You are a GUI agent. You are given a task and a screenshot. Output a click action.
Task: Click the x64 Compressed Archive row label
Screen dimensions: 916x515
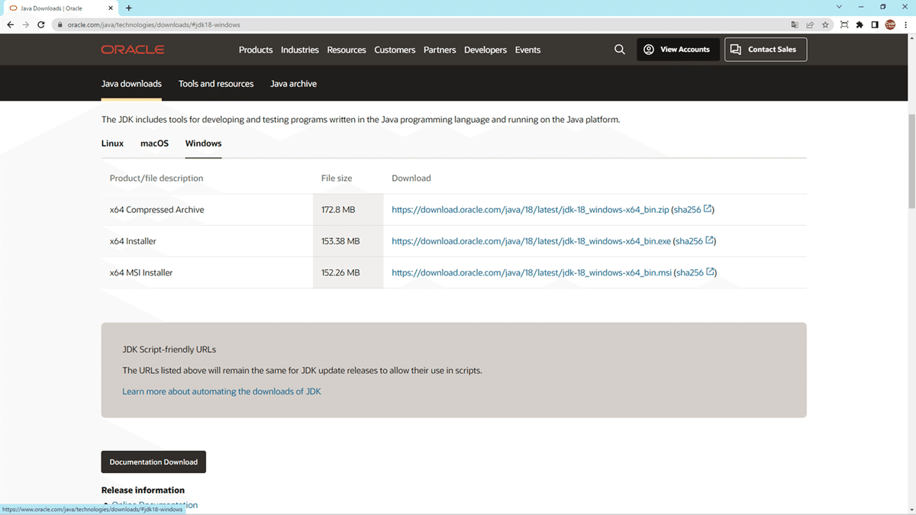(x=156, y=210)
